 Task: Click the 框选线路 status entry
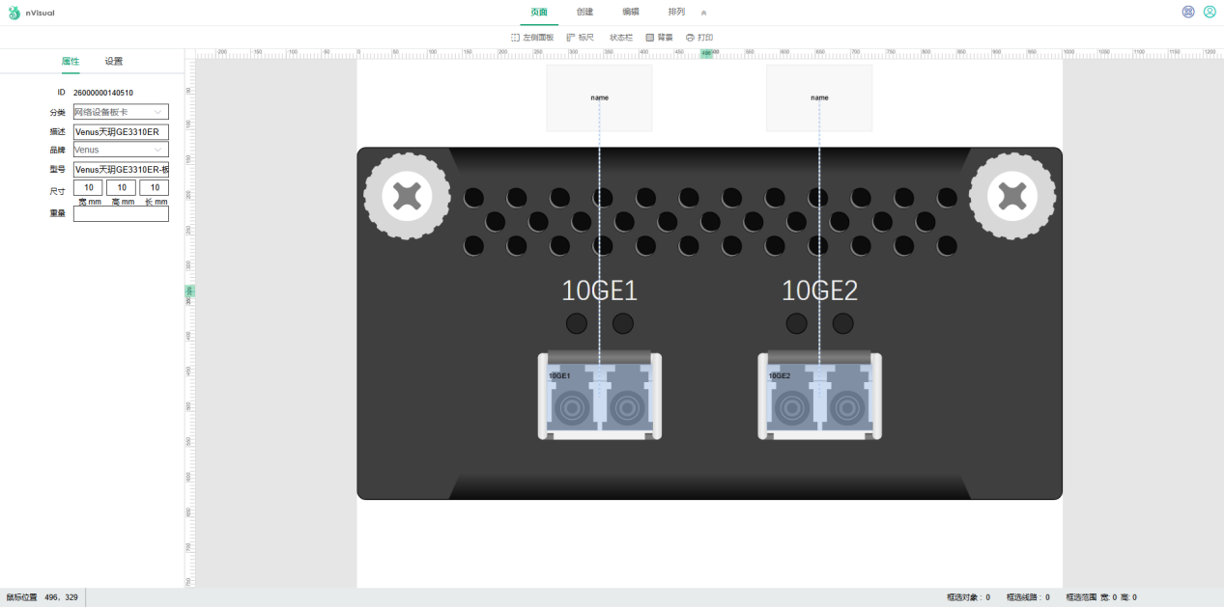tap(1028, 597)
